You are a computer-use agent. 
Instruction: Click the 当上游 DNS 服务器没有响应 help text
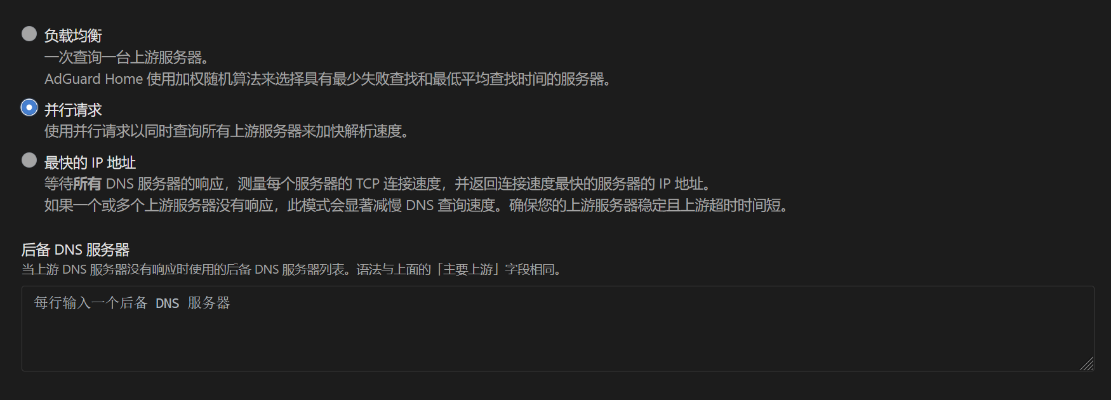coord(292,269)
